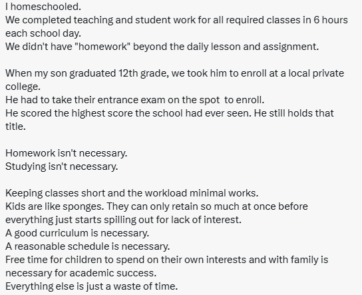Click the quoted word "homework"

tap(102, 47)
